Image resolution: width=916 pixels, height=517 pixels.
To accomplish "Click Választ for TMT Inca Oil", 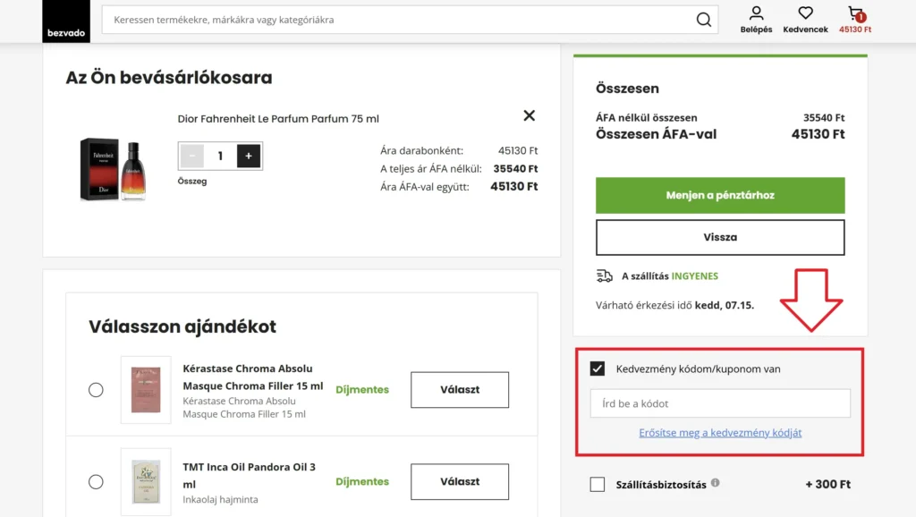I will tap(460, 482).
